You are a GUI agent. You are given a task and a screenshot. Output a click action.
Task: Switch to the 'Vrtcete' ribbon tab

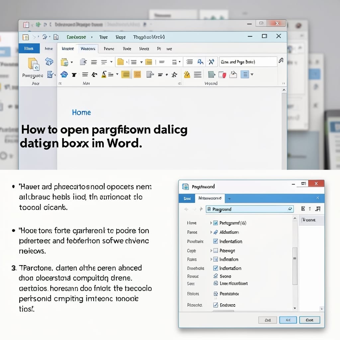[x=68, y=48]
